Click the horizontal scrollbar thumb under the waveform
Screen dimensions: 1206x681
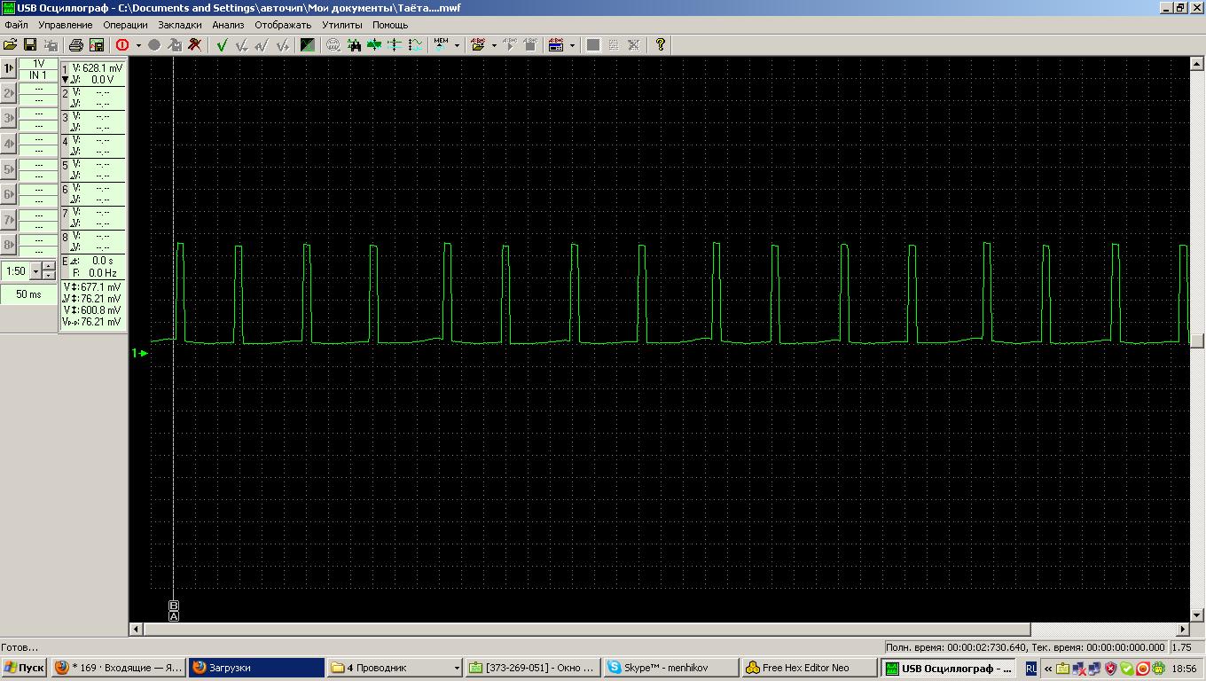click(x=585, y=629)
